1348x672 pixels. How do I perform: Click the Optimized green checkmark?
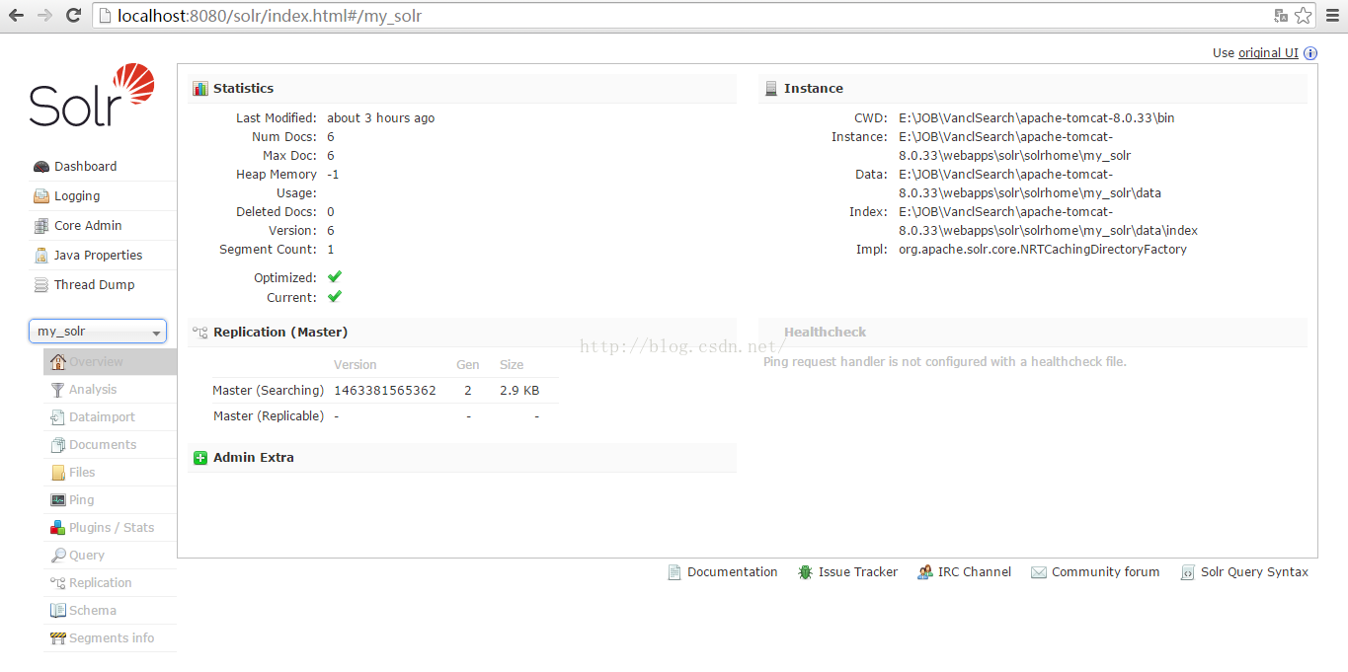click(335, 277)
